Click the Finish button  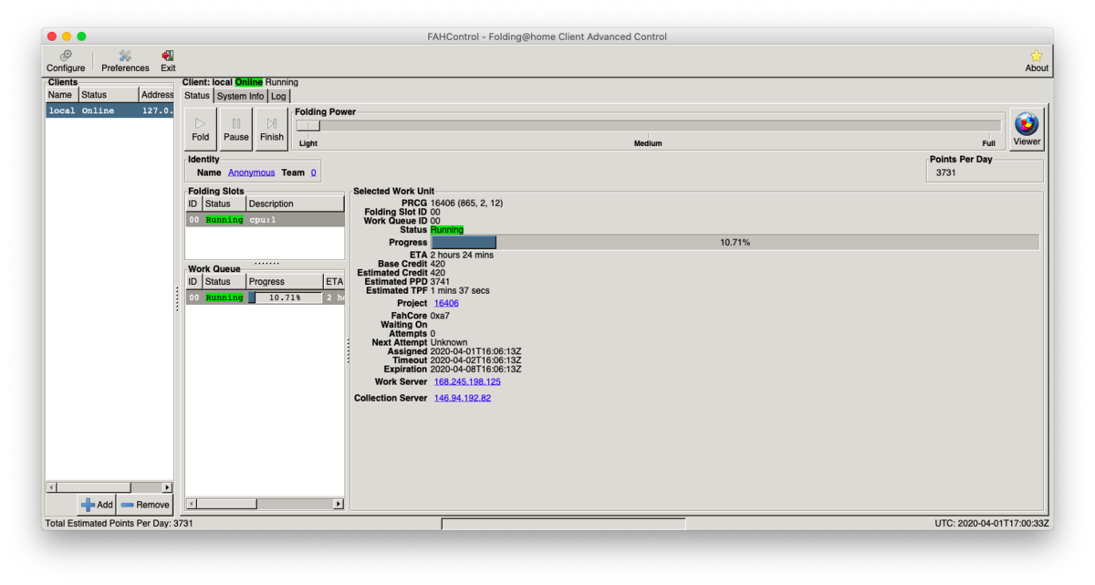(272, 129)
